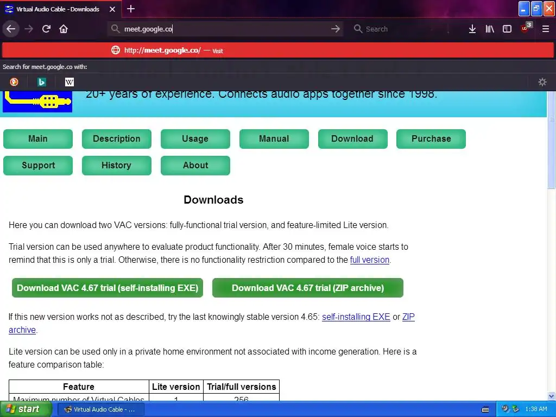Viewport: 556px width, 417px height.
Task: Click the on-screen keyboard tray icon
Action: [485, 409]
